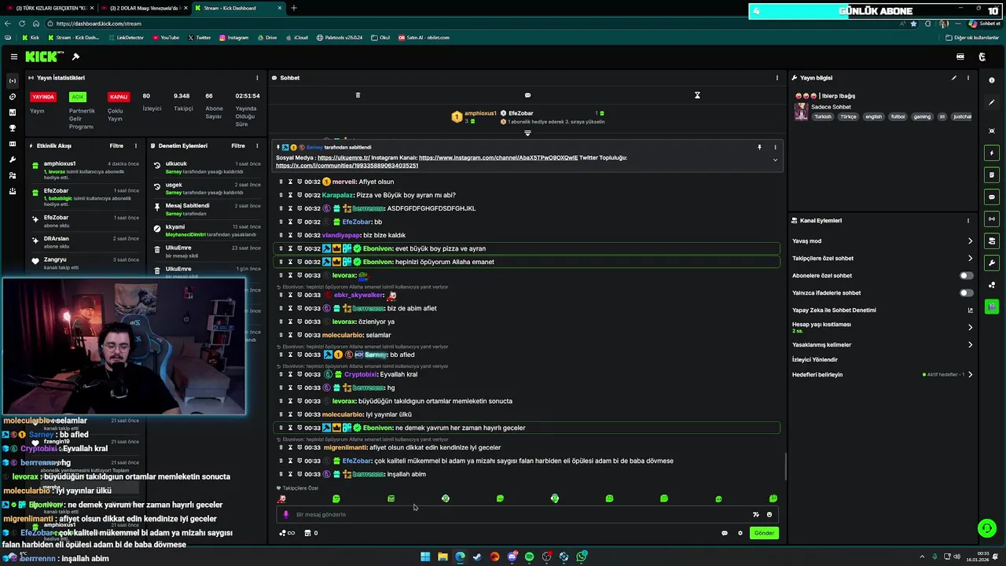Image resolution: width=1006 pixels, height=566 pixels.
Task: Open WhatsApp from the taskbar
Action: 582,557
